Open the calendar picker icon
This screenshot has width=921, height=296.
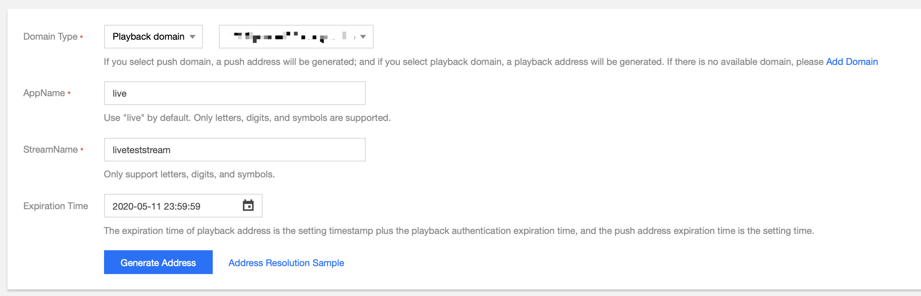tap(248, 205)
